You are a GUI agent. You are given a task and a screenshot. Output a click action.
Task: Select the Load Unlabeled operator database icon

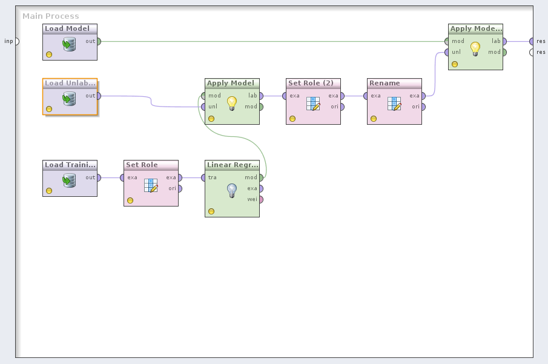click(69, 99)
